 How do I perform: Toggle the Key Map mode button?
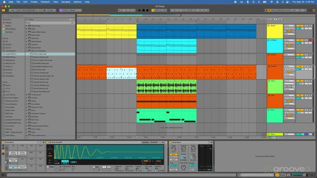click(273, 10)
